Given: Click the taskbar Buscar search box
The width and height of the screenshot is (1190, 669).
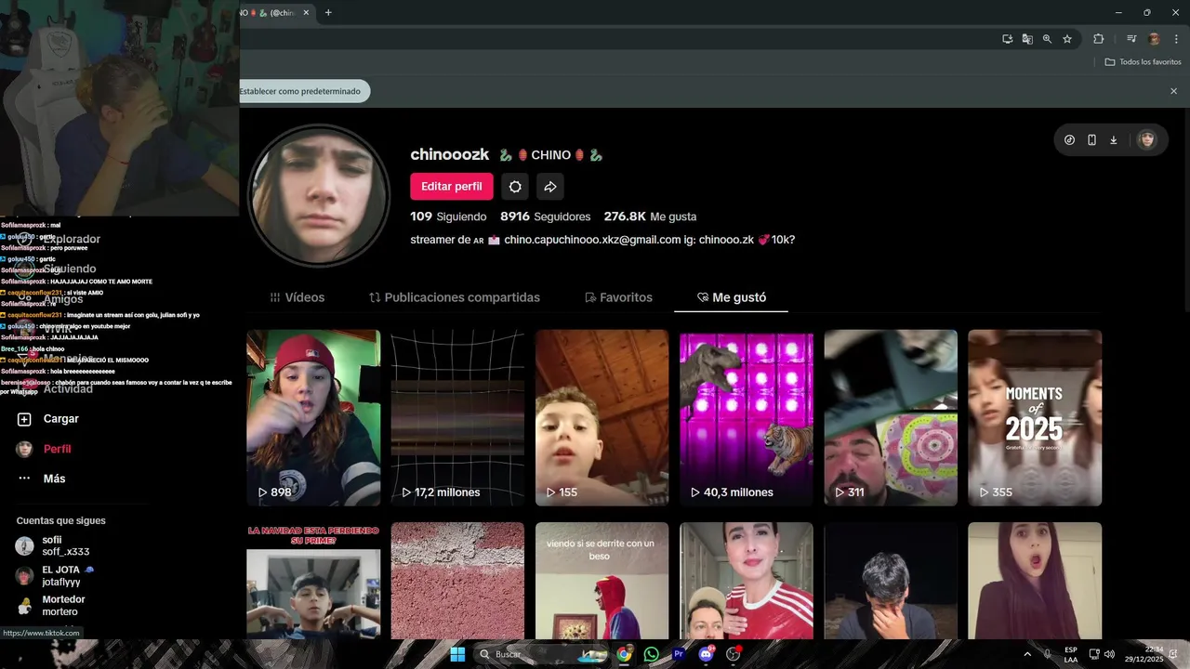Looking at the screenshot, I should tap(542, 654).
